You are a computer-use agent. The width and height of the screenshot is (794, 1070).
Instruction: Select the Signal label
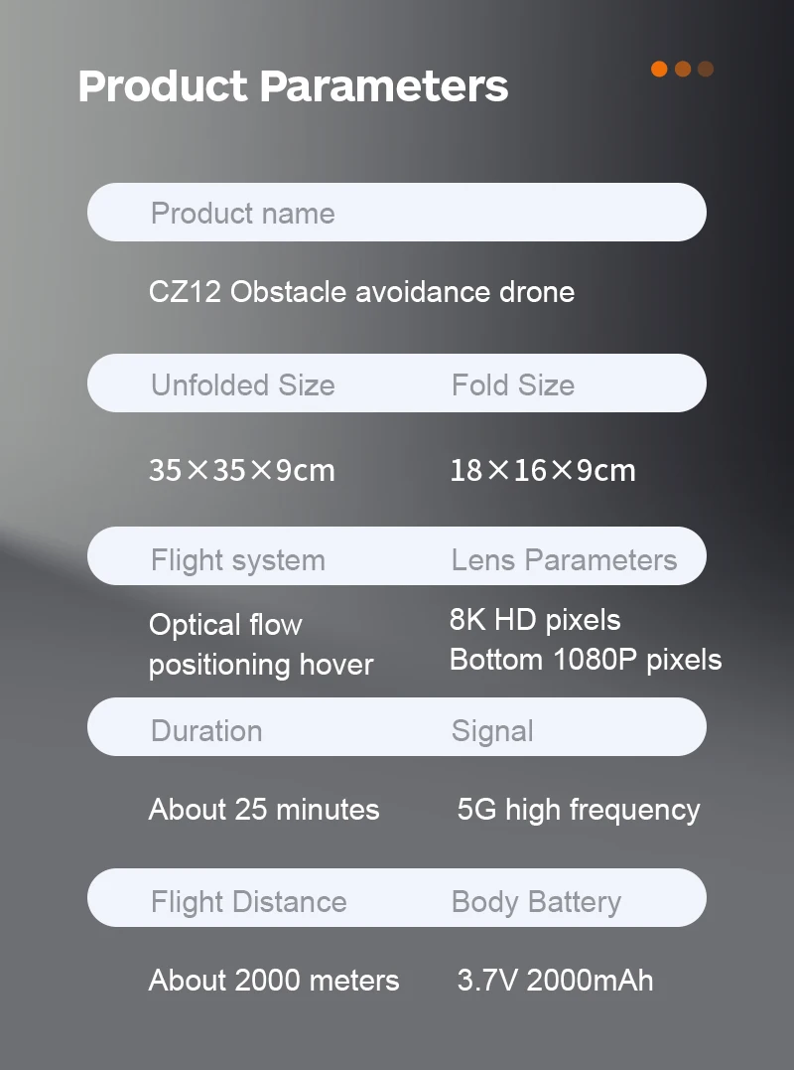pyautogui.click(x=492, y=730)
